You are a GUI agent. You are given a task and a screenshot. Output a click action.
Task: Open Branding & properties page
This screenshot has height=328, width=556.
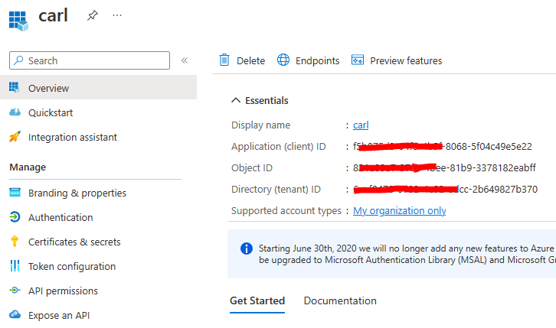[98, 193]
